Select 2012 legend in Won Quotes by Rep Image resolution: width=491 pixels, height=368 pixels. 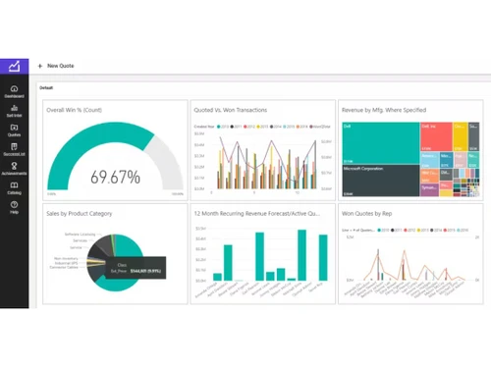click(409, 231)
